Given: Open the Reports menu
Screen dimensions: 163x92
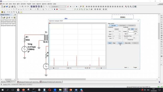Looking at the screenshot, I should (39, 4).
